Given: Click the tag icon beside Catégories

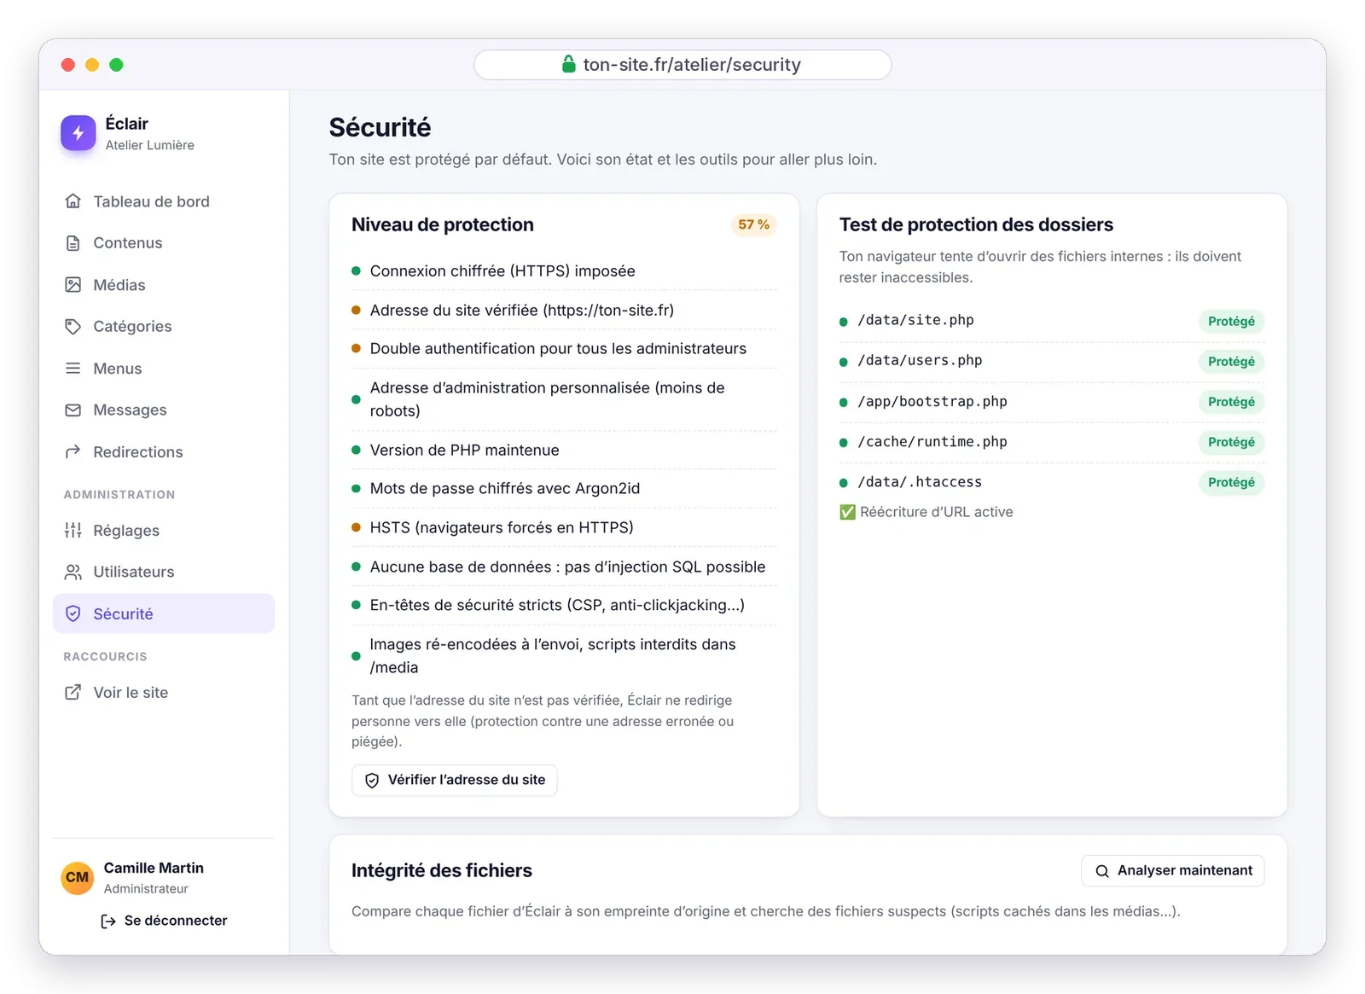Looking at the screenshot, I should click(73, 327).
